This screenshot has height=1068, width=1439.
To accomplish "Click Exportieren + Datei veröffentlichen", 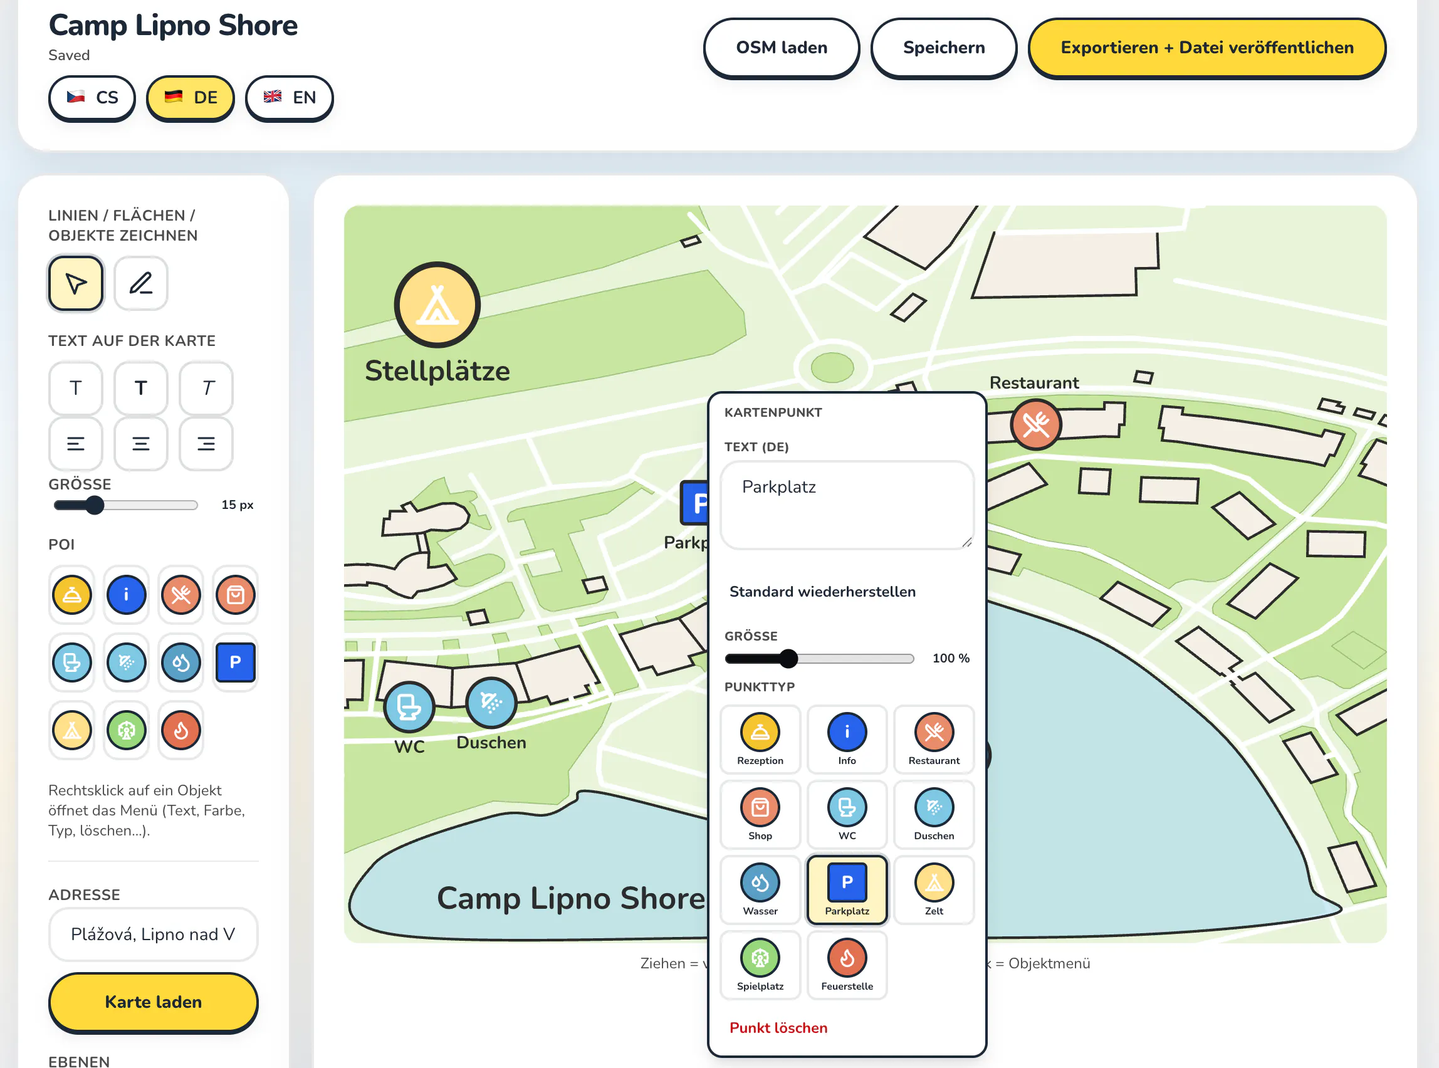I will coord(1206,48).
